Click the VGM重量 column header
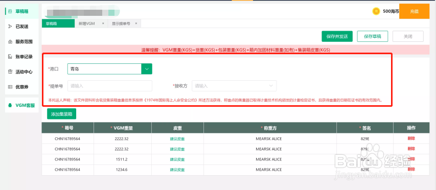This screenshot has height=190, width=436. tap(123, 128)
